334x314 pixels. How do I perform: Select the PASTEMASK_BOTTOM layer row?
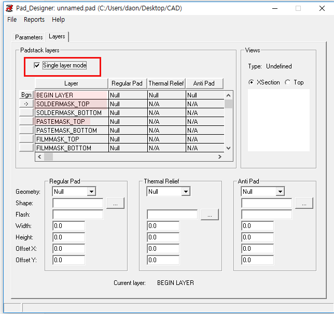point(130,130)
